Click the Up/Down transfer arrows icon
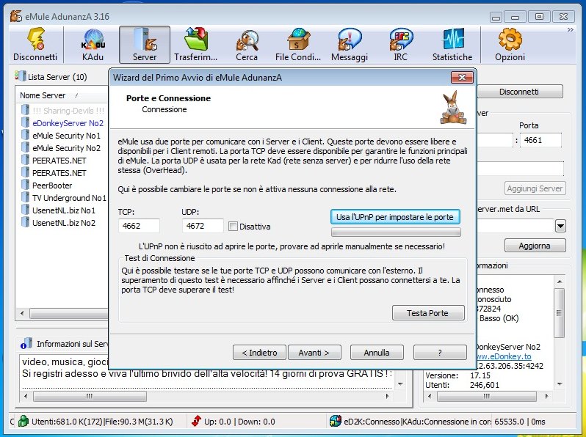This screenshot has height=437, width=586. 196,421
